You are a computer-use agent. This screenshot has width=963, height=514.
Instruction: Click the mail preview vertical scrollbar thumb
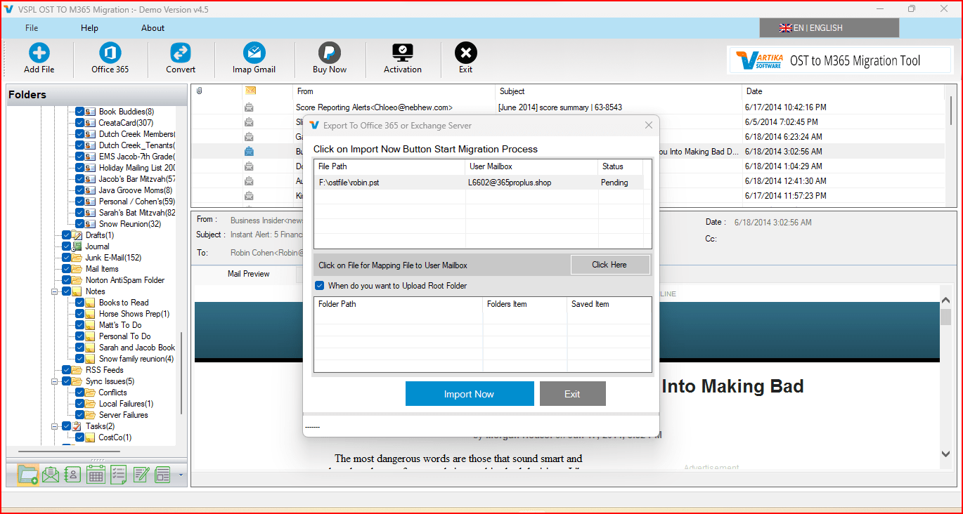tap(946, 317)
